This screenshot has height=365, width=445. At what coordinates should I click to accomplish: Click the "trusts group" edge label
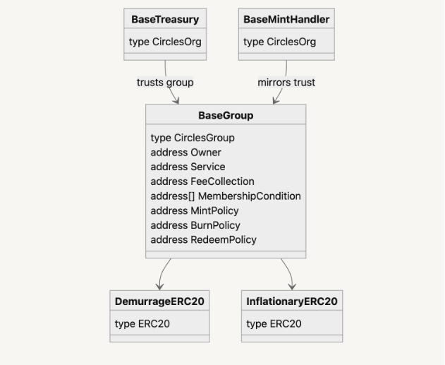click(165, 82)
